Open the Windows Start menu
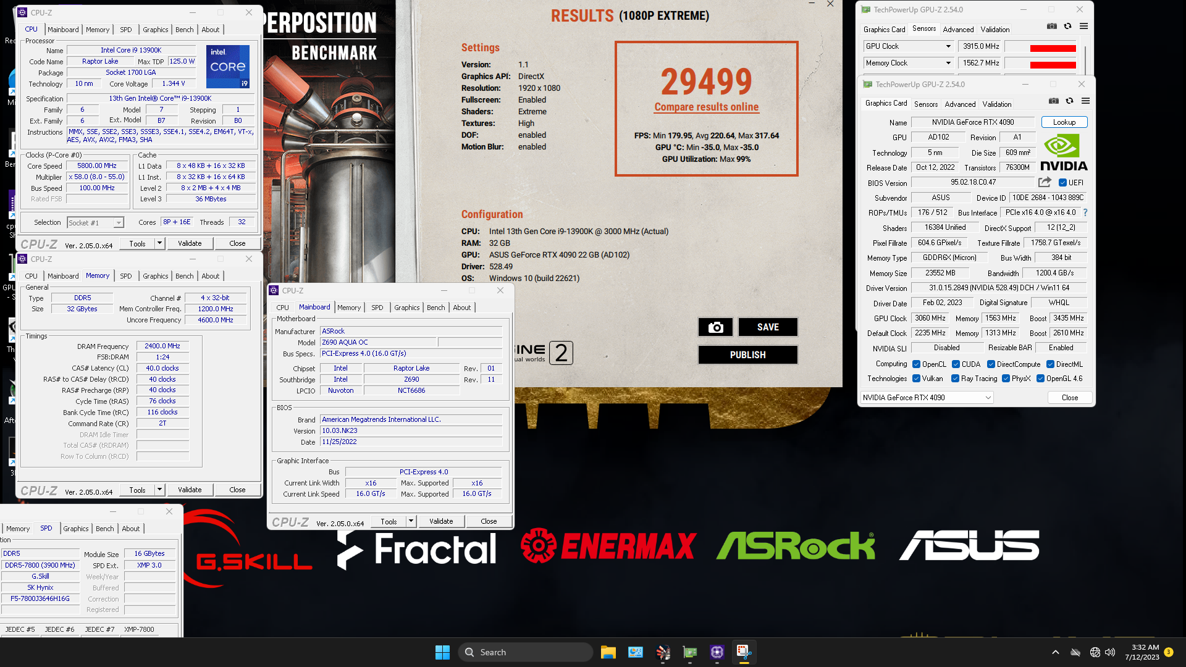 coord(442,652)
